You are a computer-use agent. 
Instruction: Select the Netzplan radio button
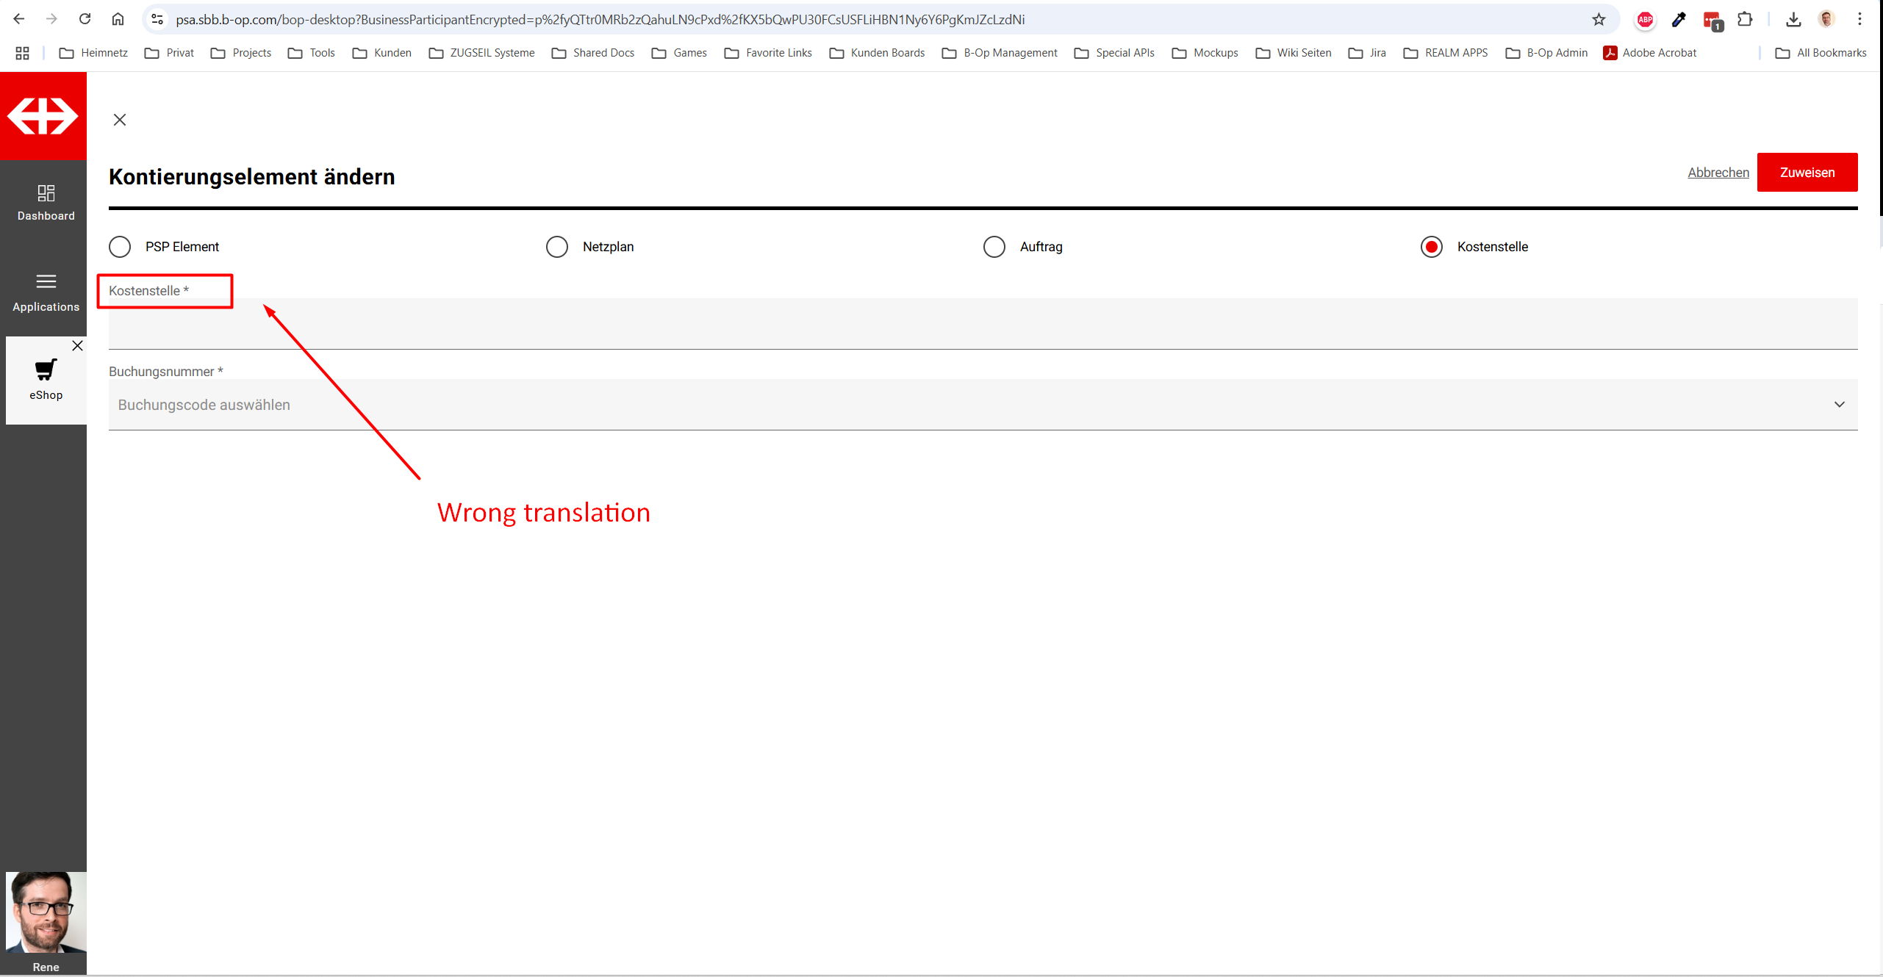click(x=557, y=247)
